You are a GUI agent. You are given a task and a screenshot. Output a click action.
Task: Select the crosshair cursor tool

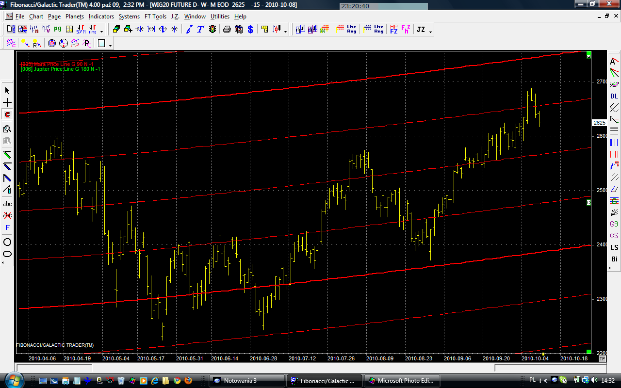[7, 103]
